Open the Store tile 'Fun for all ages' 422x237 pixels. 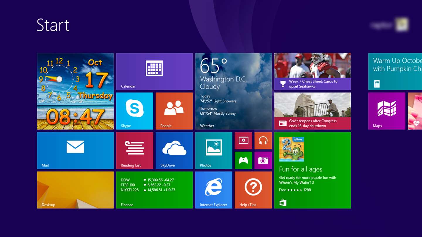[313, 170]
